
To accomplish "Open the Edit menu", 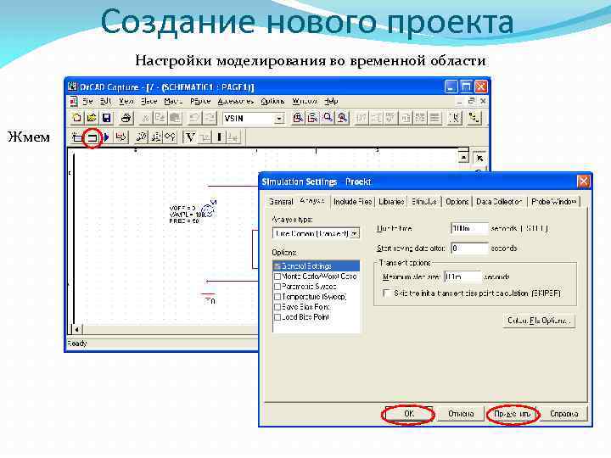I will (105, 101).
